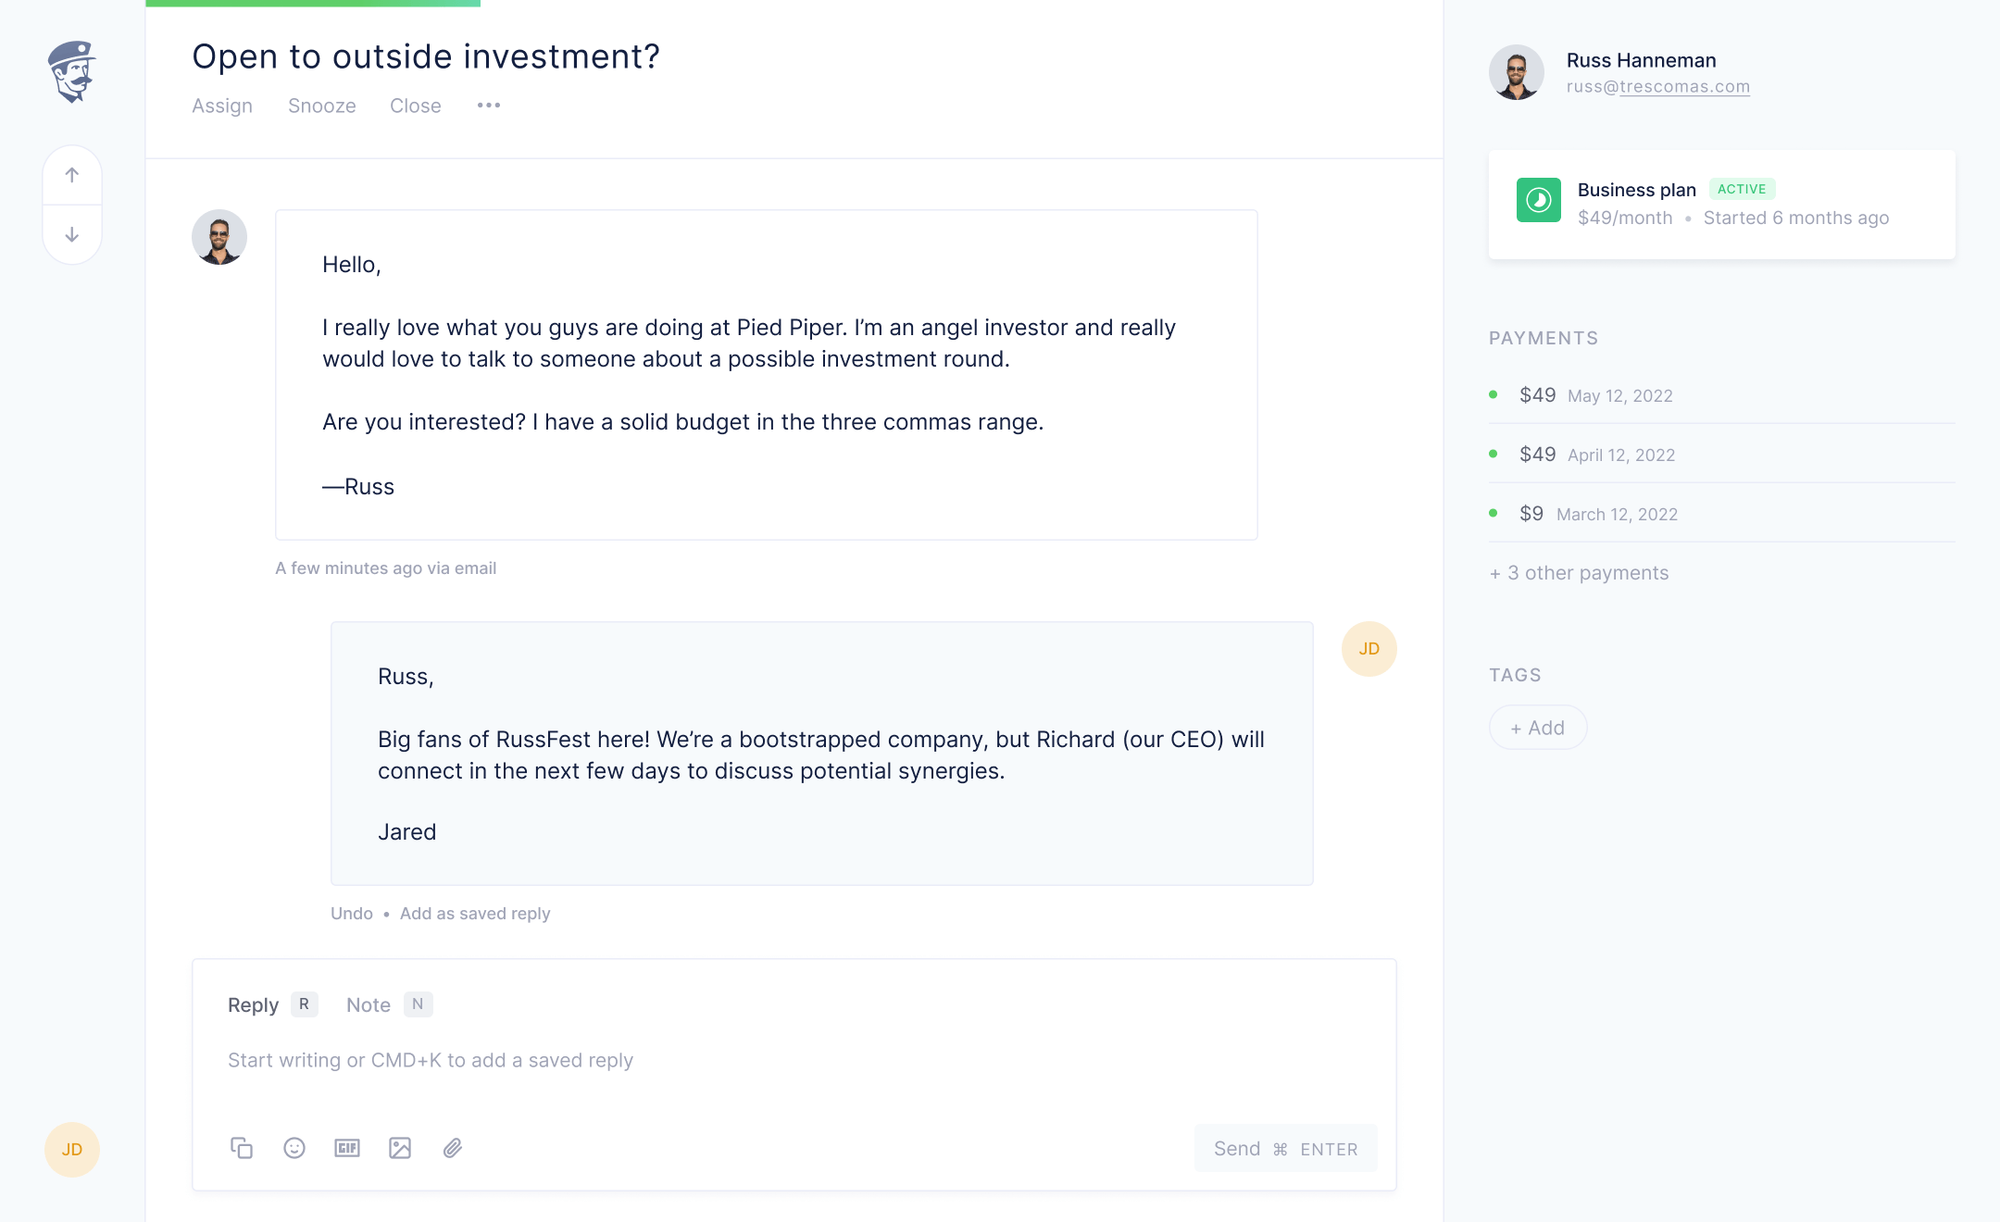This screenshot has width=2000, height=1222.
Task: Go to next conversation with down arrow
Action: [x=72, y=235]
